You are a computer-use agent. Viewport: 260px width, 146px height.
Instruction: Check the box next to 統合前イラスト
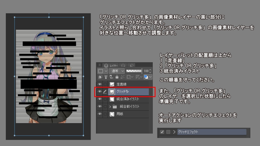pos(105,106)
